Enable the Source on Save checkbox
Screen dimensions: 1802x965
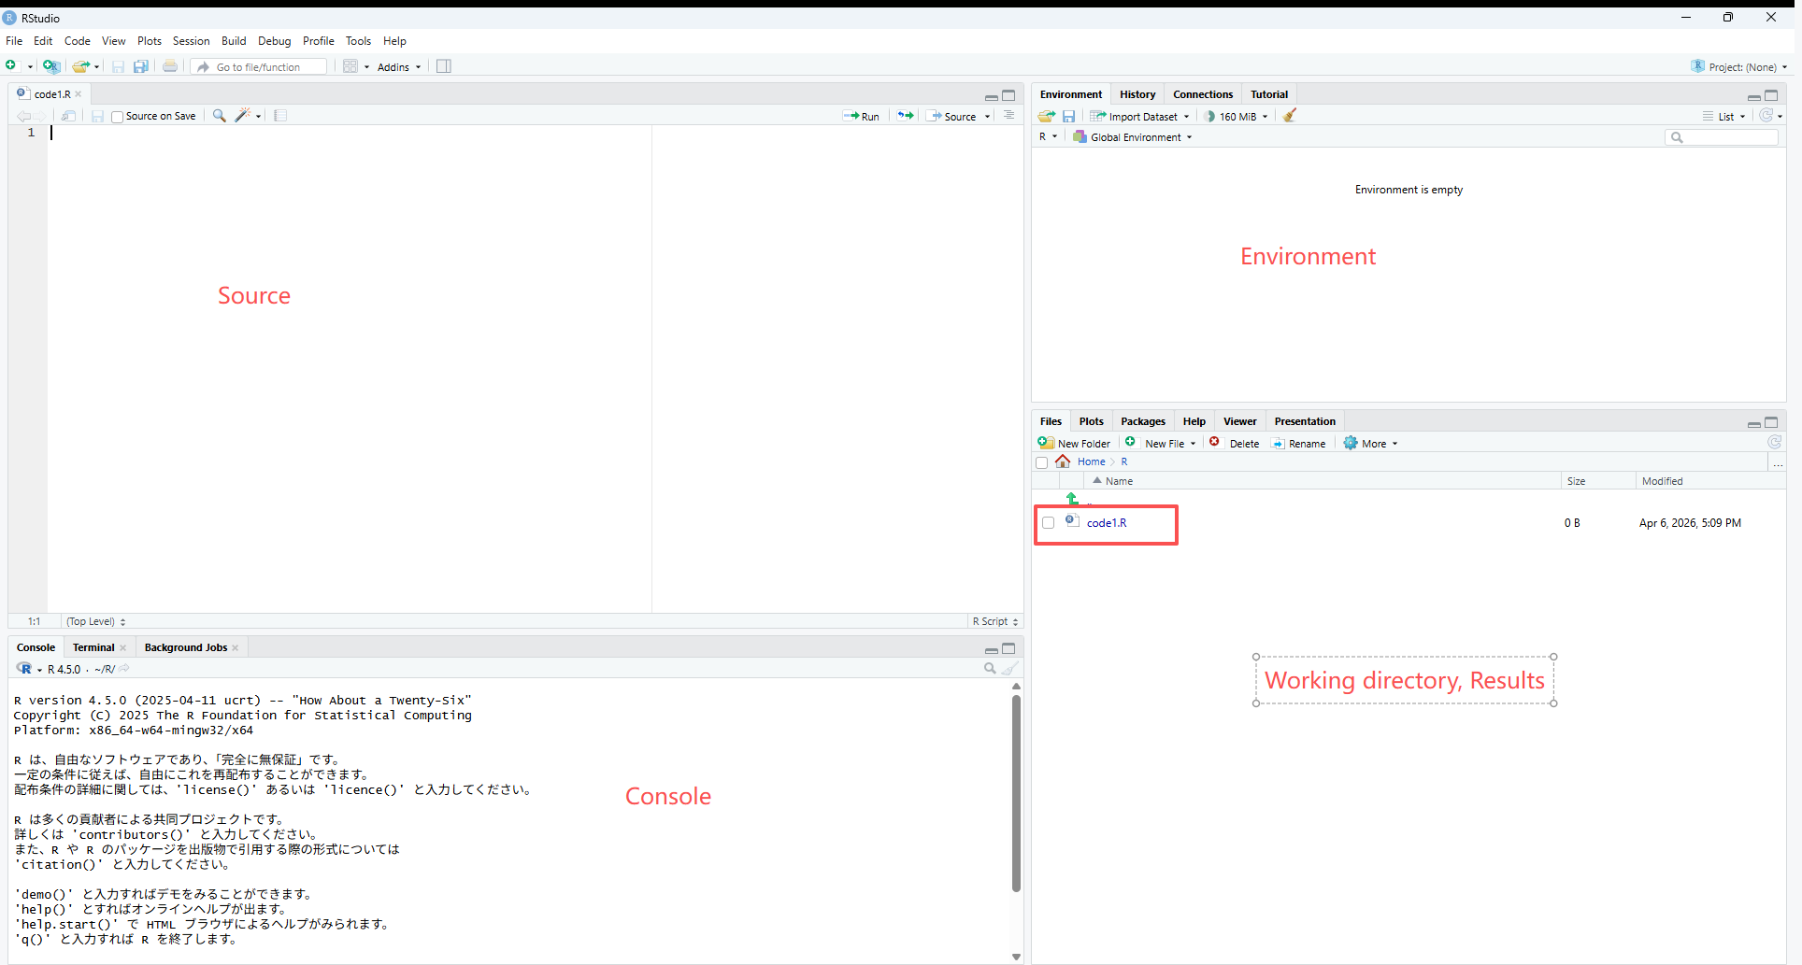click(118, 117)
